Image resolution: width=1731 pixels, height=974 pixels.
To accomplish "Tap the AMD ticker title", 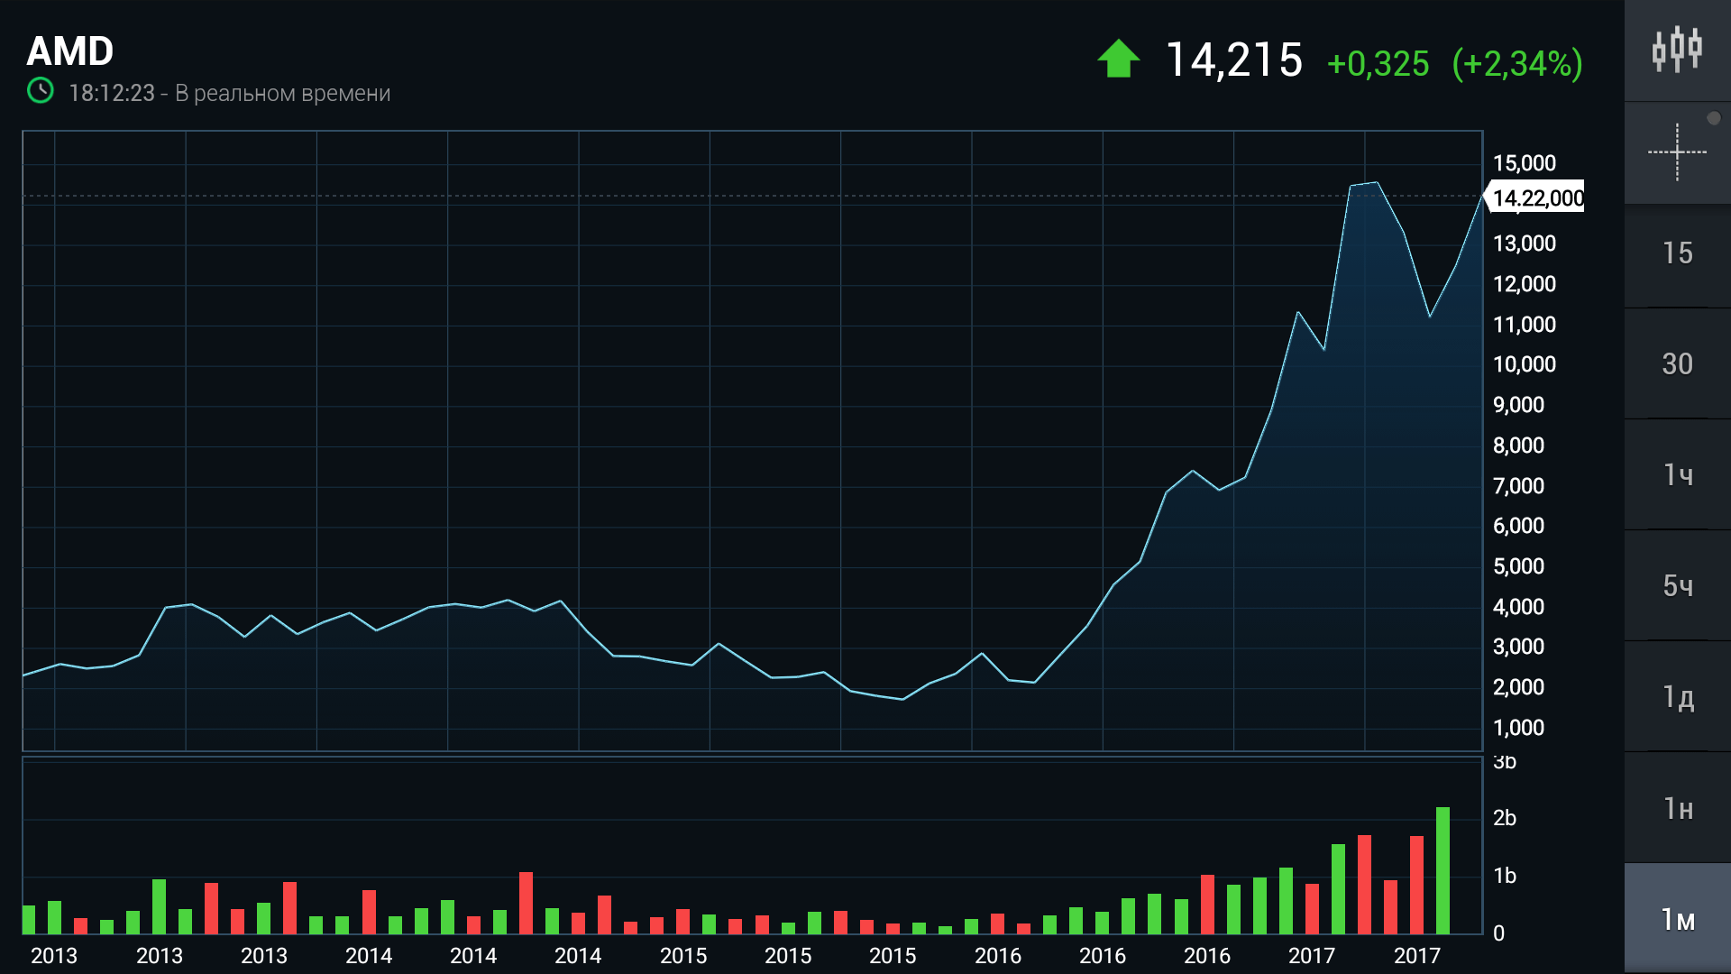I will pos(70,51).
